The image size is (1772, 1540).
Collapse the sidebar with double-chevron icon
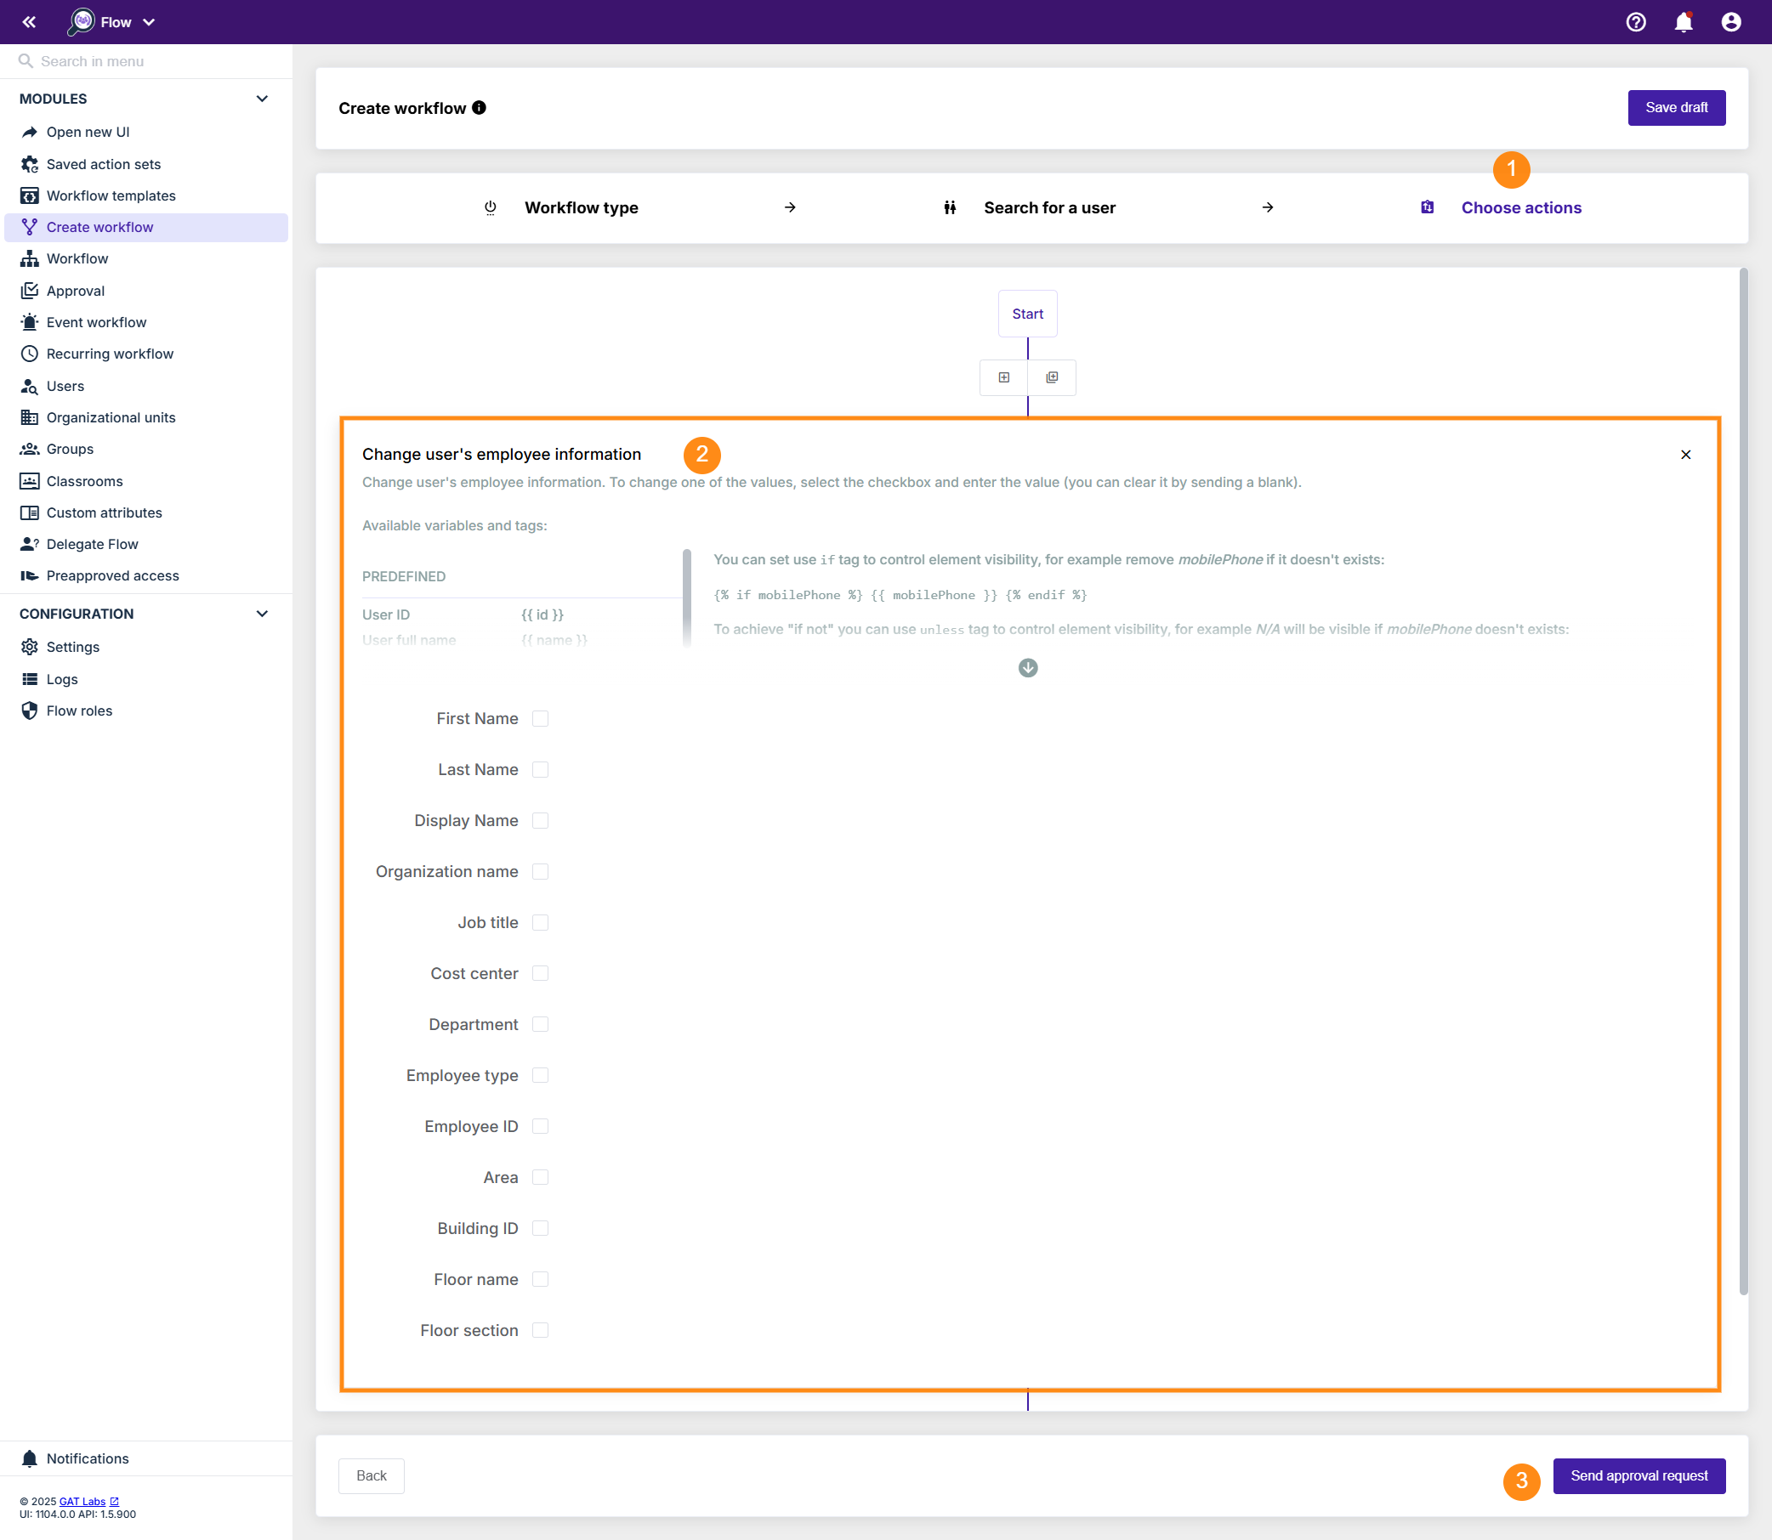pos(29,22)
